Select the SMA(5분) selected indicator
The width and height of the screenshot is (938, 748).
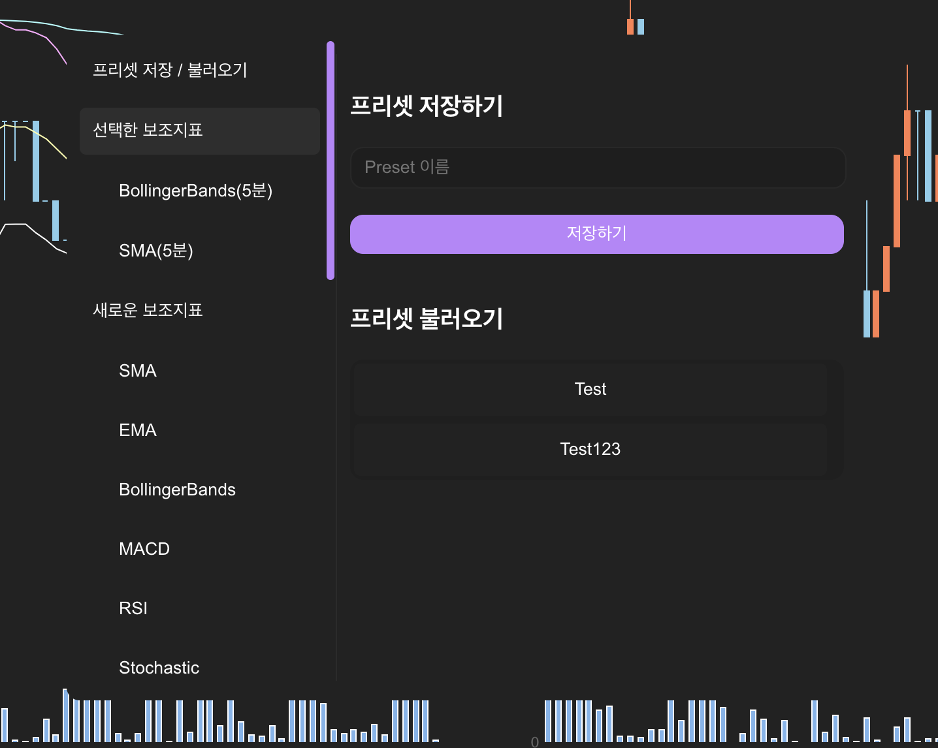click(x=155, y=251)
